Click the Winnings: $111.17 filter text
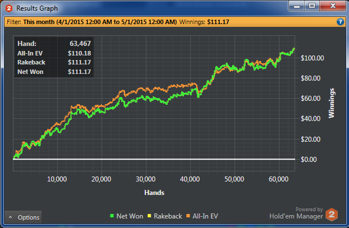Image resolution: width=349 pixels, height=228 pixels. [204, 22]
